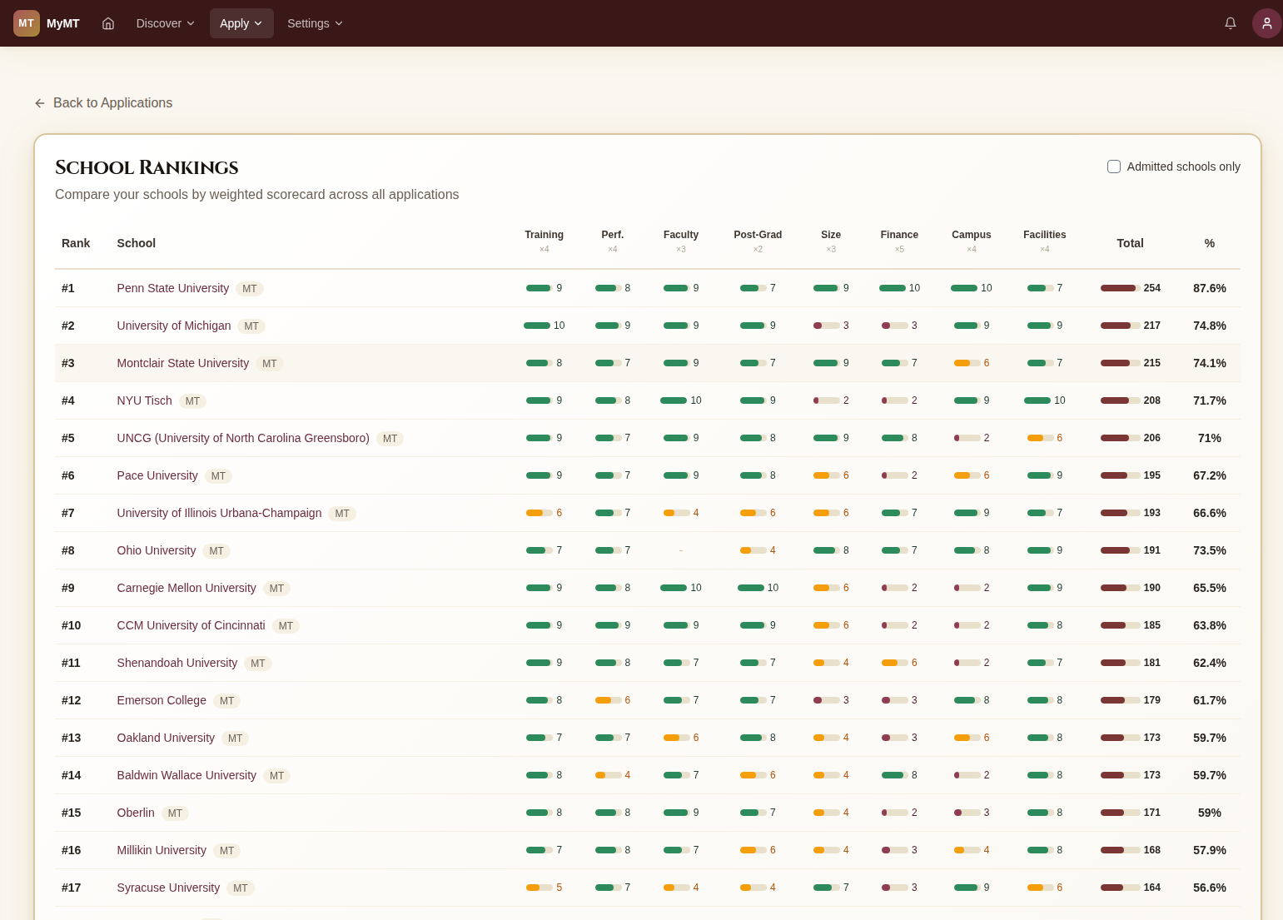The width and height of the screenshot is (1283, 920).
Task: Click the Total column header
Action: [x=1130, y=243]
